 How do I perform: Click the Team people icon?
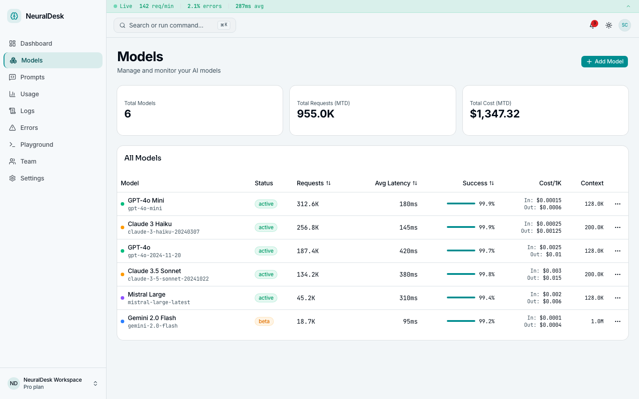coord(13,161)
